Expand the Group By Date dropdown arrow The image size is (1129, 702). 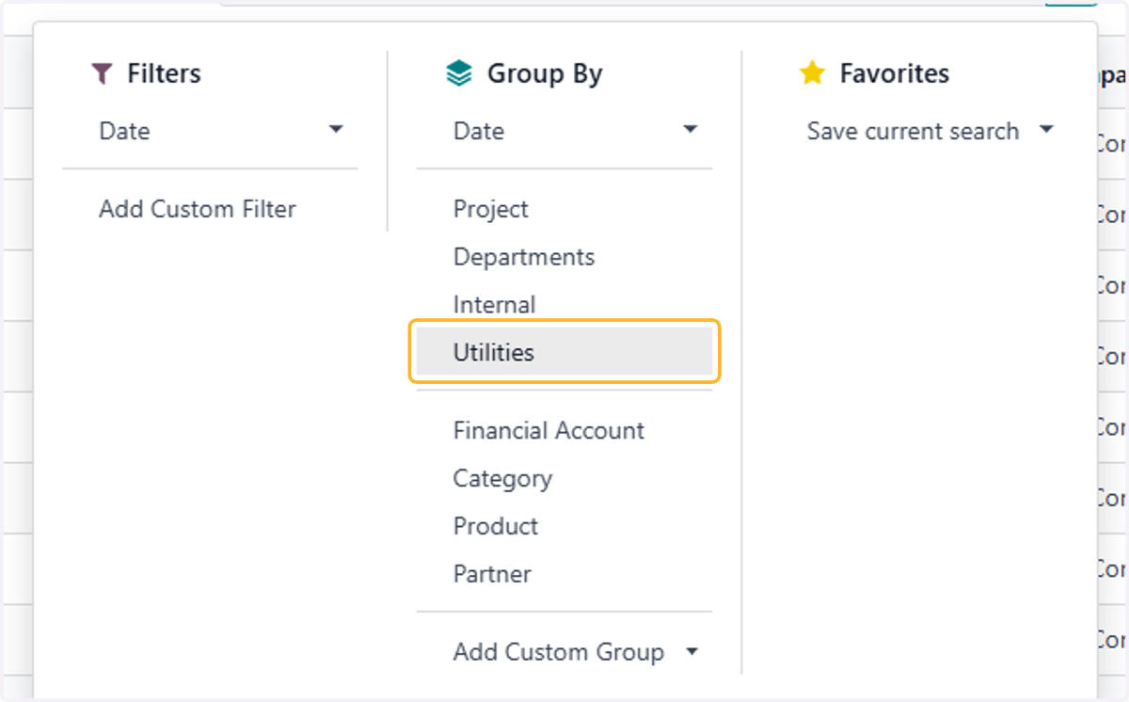click(x=691, y=130)
